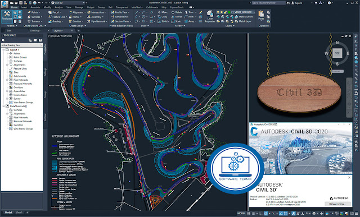Toggle layer on/off lightbulb in layer dropdown
Image resolution: width=360 pixels, height=217 pixels.
tap(218, 12)
